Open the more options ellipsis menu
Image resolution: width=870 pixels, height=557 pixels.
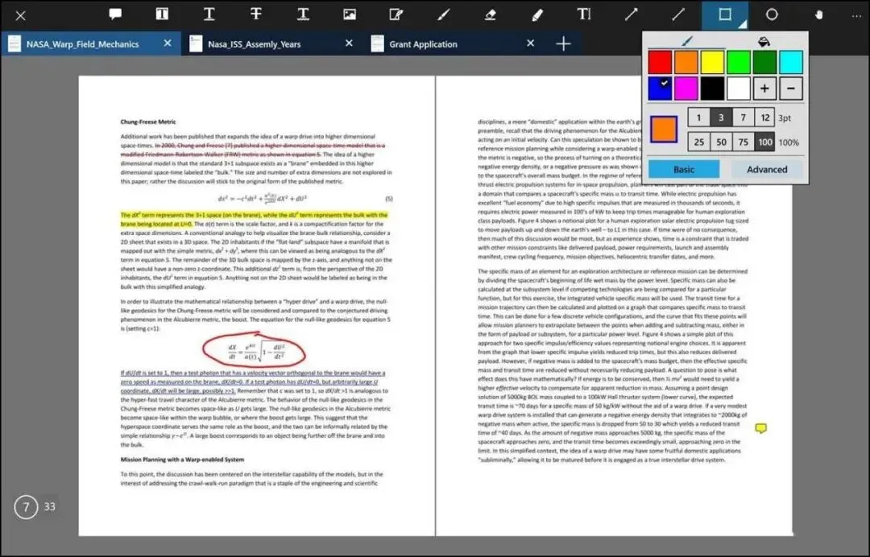pyautogui.click(x=856, y=16)
